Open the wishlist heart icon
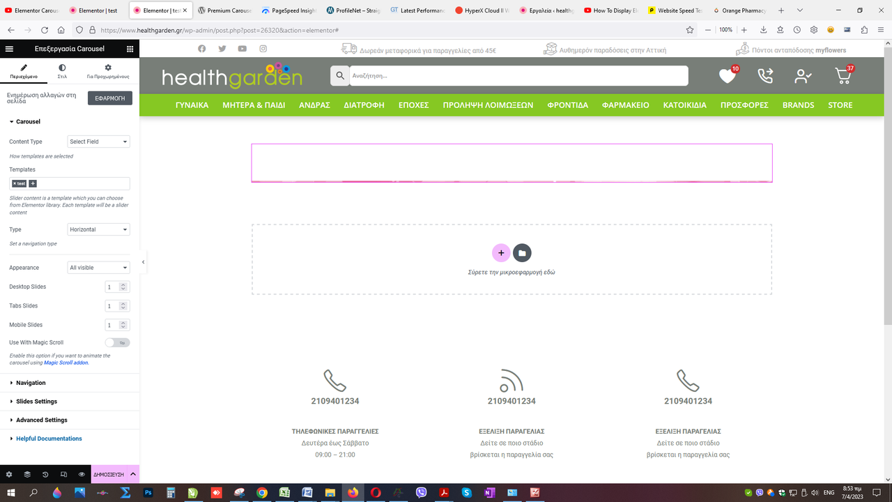The image size is (892, 502). (728, 75)
